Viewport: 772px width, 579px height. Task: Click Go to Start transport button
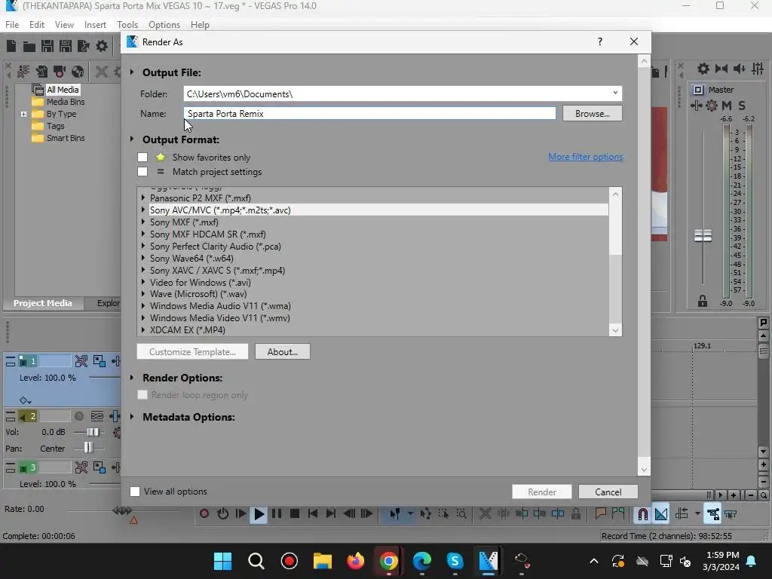tap(313, 514)
